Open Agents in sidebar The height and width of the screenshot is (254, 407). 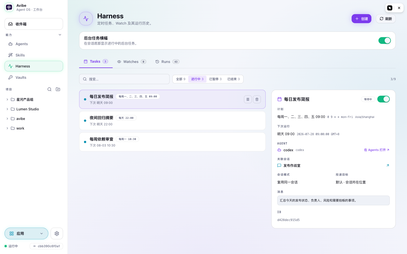click(x=34, y=44)
